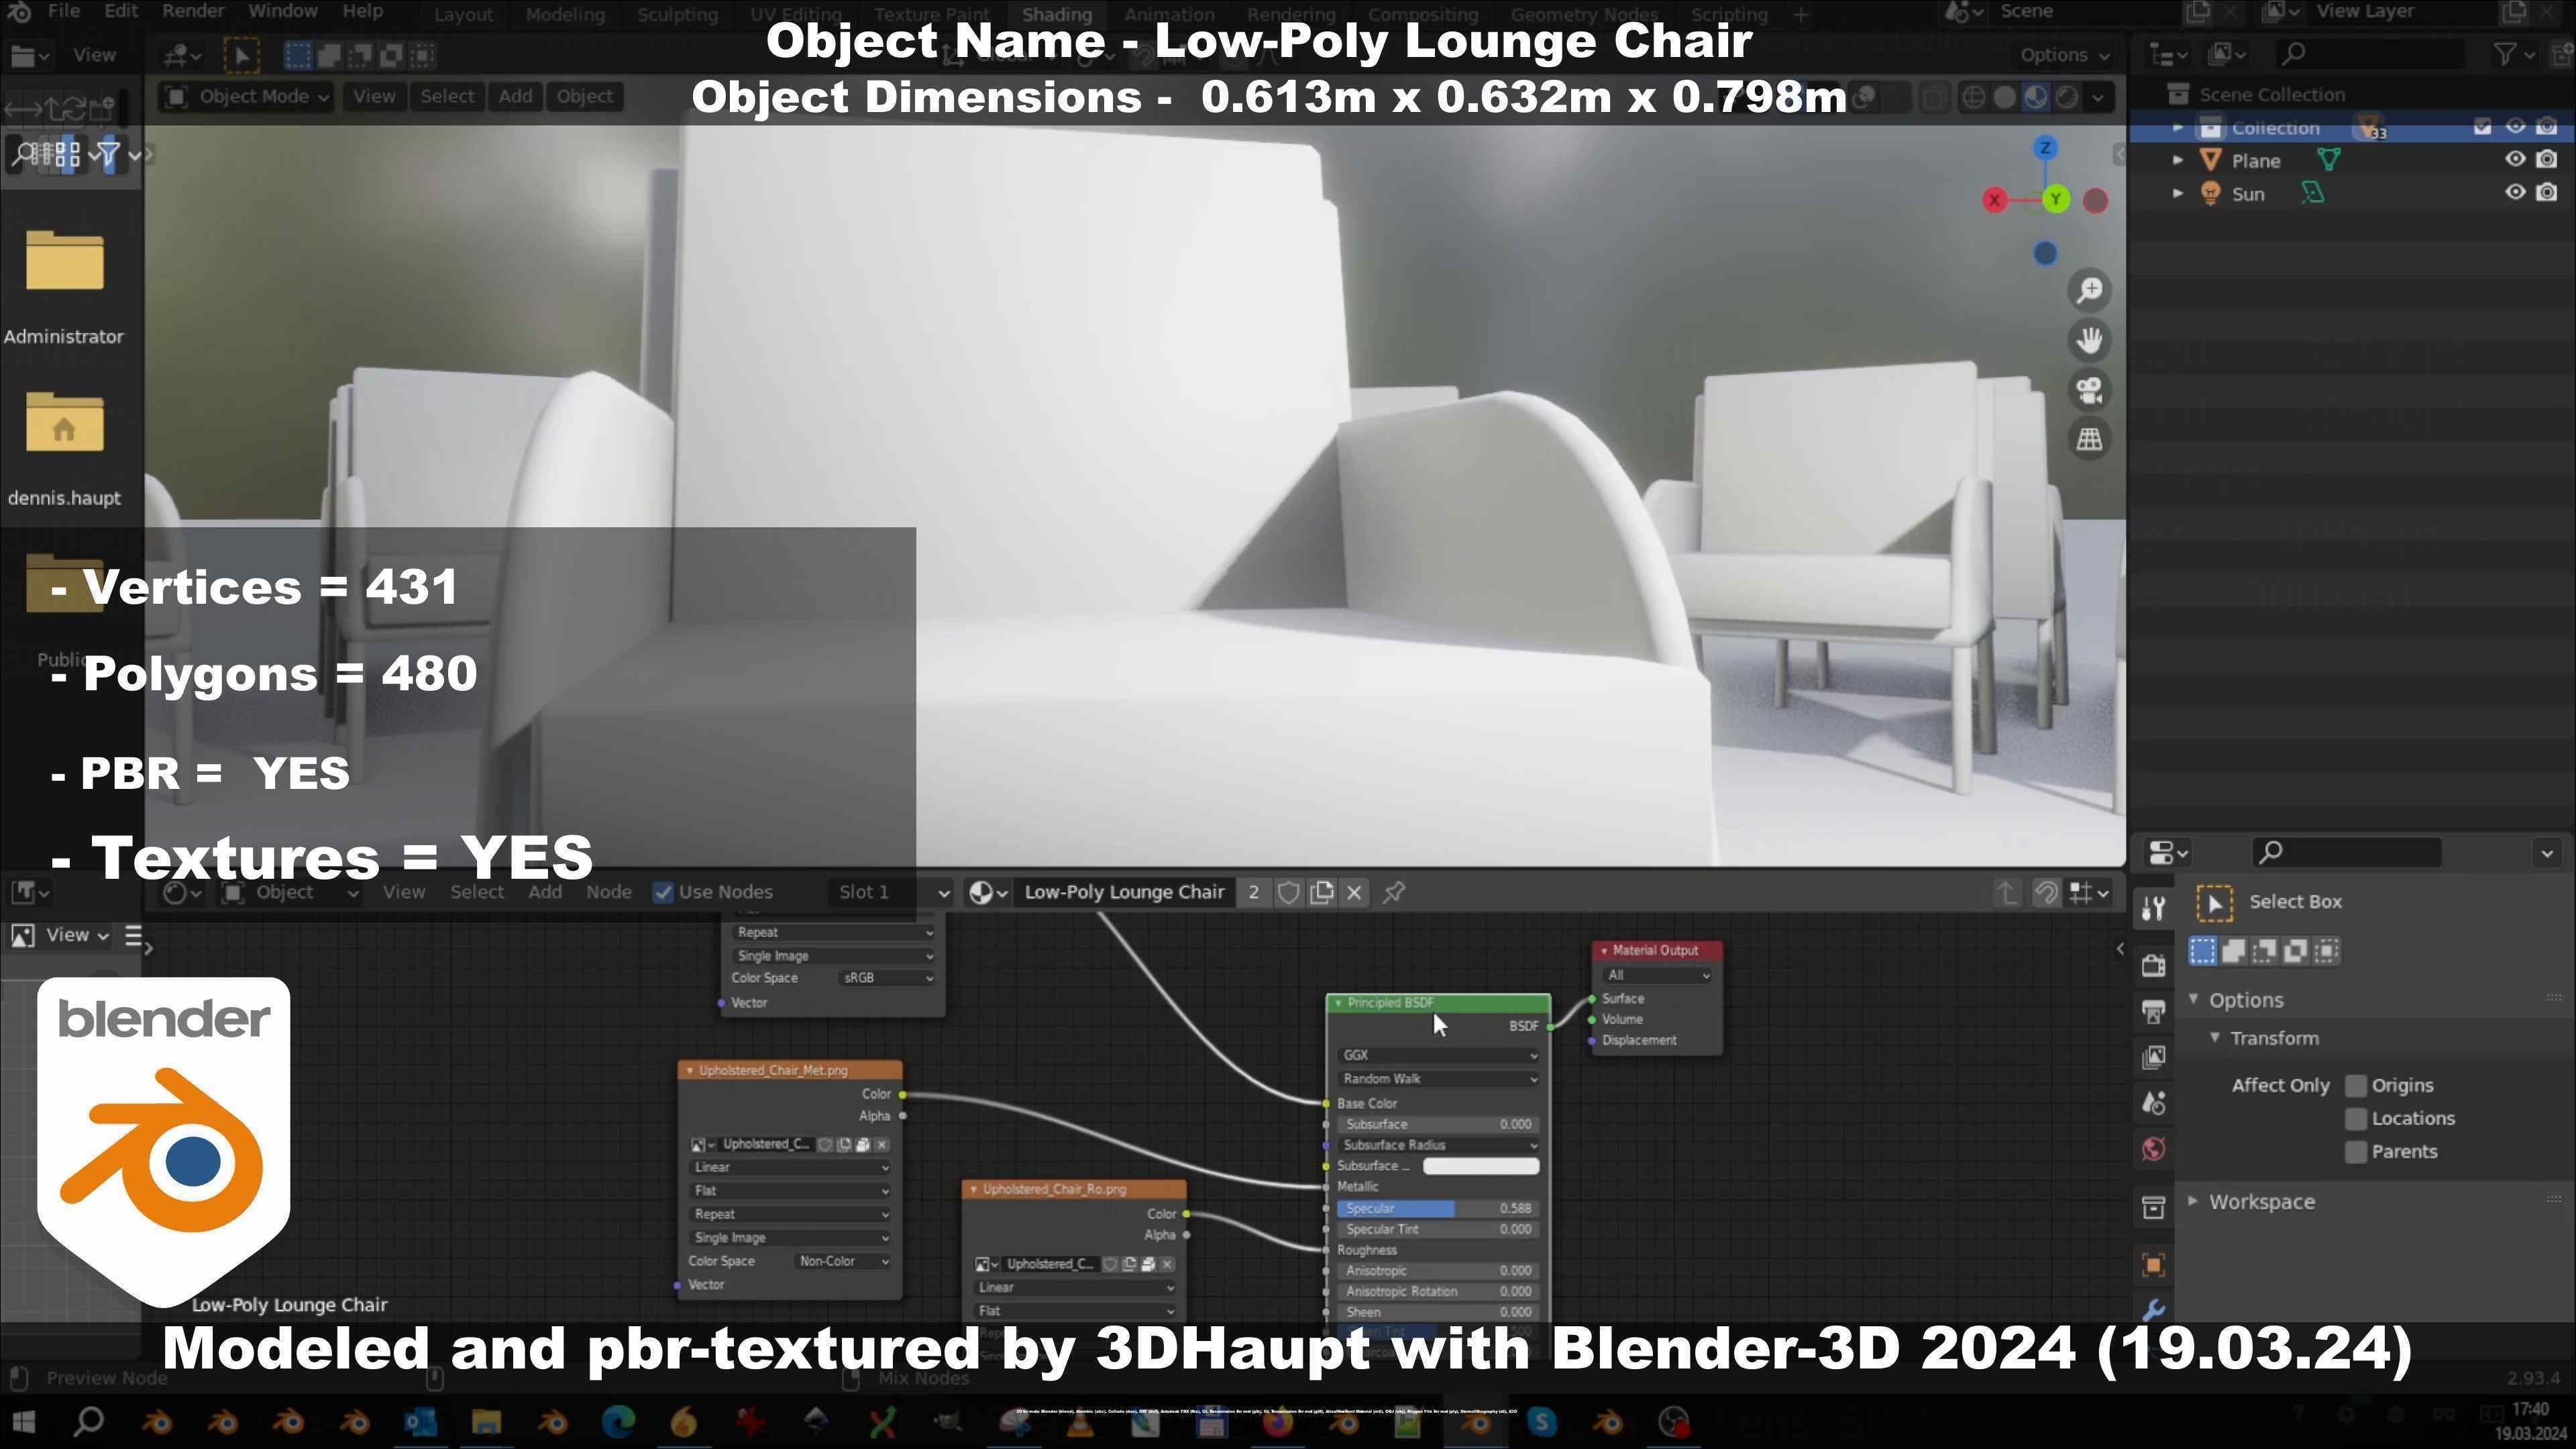
Task: Open the Window menu
Action: pyautogui.click(x=283, y=12)
